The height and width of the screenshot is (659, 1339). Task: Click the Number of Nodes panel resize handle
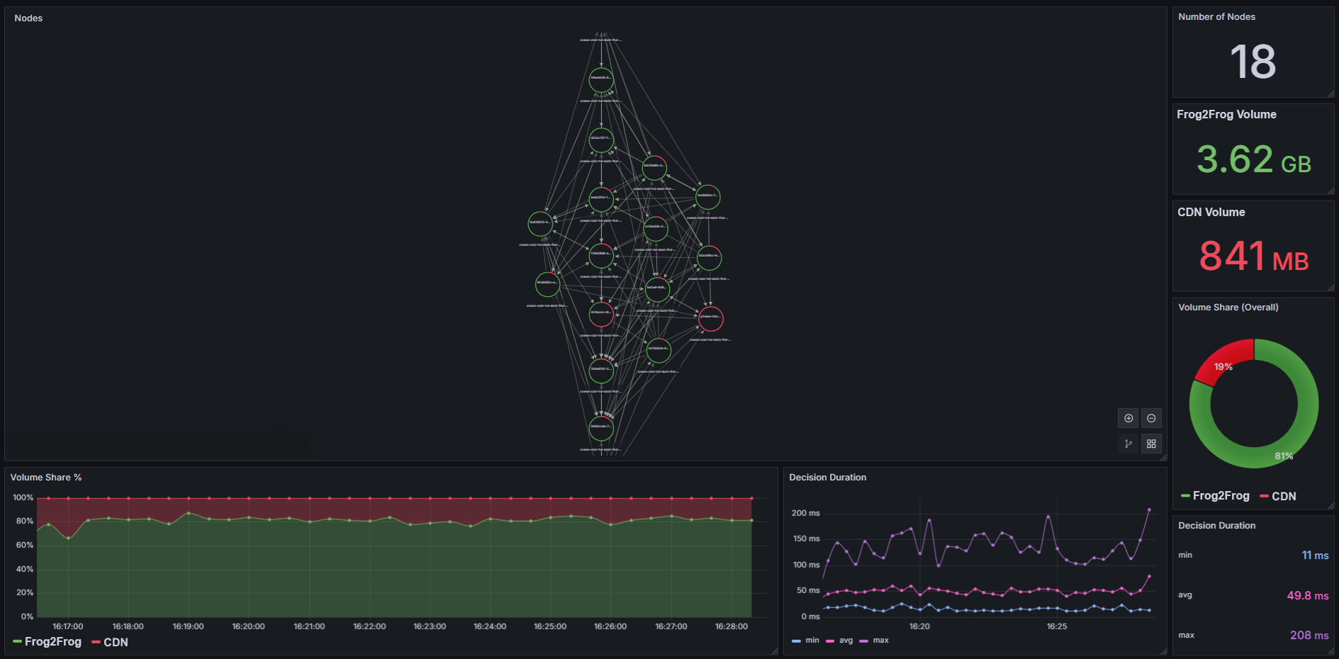[1330, 94]
